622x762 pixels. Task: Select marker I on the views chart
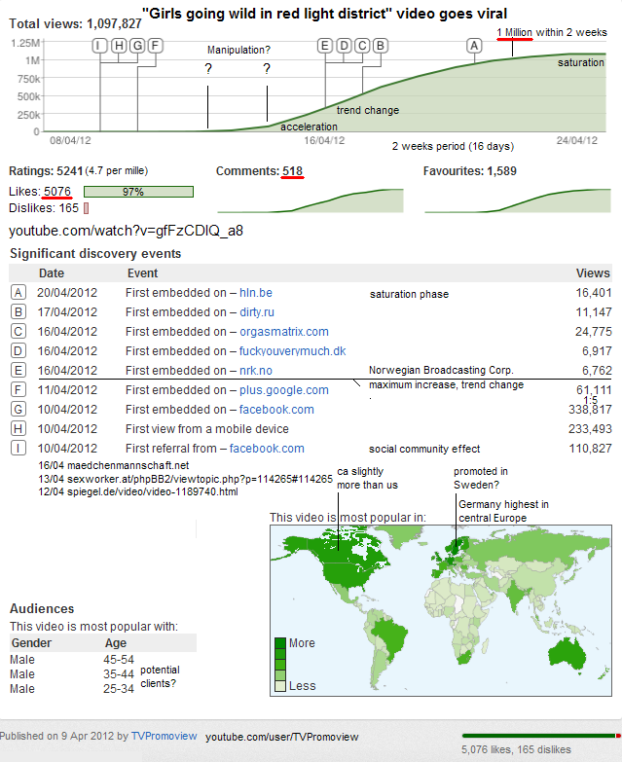[100, 46]
